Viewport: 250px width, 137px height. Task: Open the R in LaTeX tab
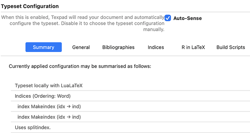193,47
